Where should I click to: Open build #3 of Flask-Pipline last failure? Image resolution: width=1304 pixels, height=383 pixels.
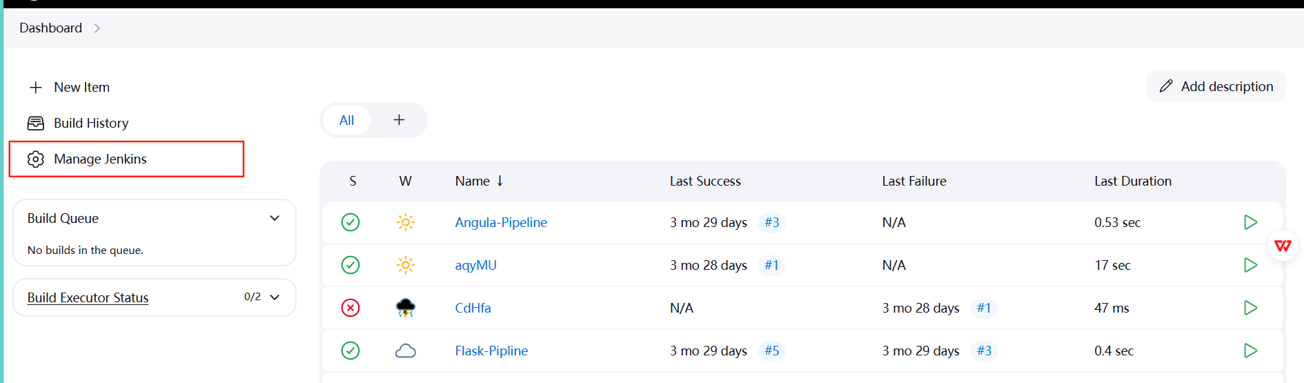coord(984,351)
